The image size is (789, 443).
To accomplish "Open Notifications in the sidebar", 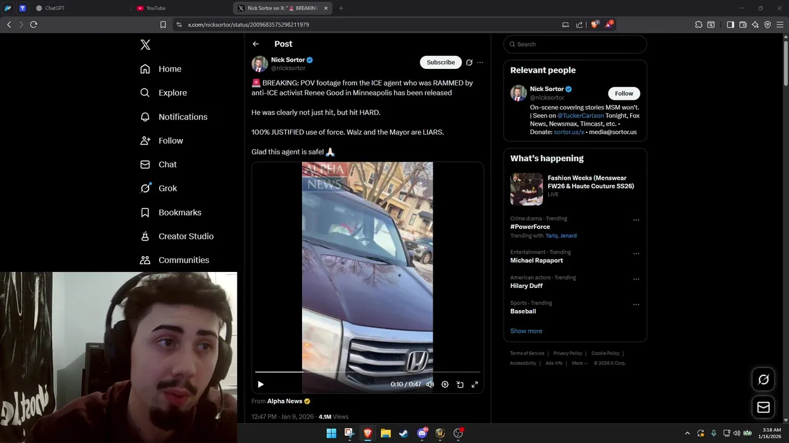I will coord(174,117).
